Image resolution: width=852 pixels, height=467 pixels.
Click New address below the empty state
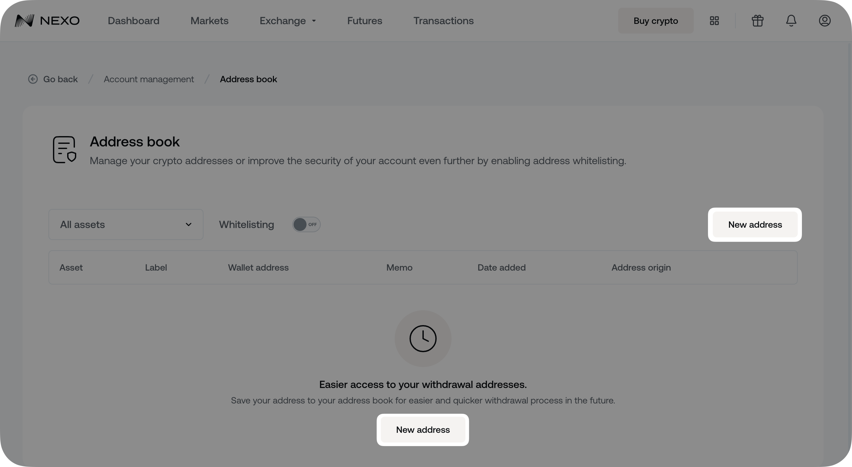(423, 430)
